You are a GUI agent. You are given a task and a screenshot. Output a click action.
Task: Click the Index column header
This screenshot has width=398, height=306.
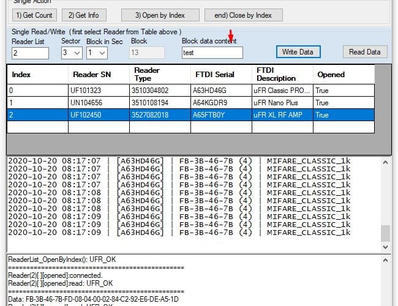pos(37,74)
